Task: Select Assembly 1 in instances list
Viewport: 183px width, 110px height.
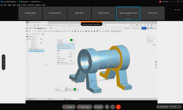Action: coord(33,39)
